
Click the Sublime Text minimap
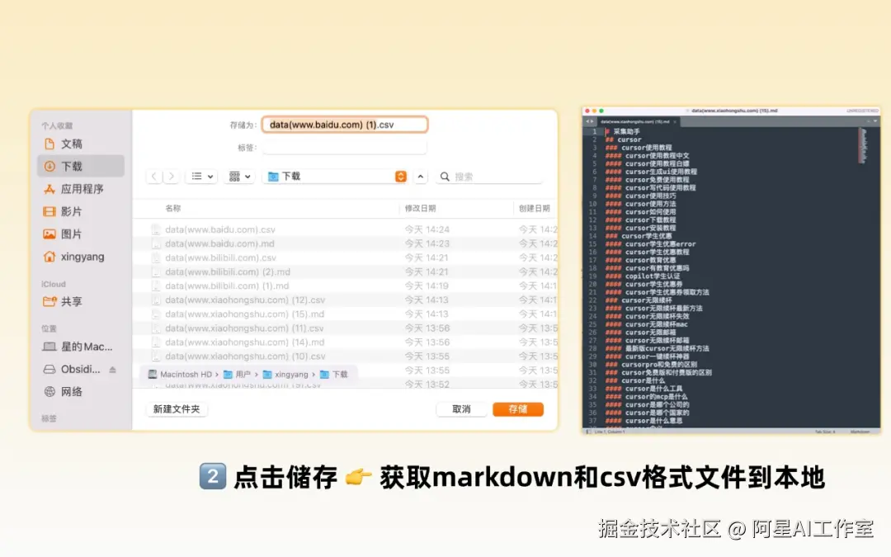863,145
